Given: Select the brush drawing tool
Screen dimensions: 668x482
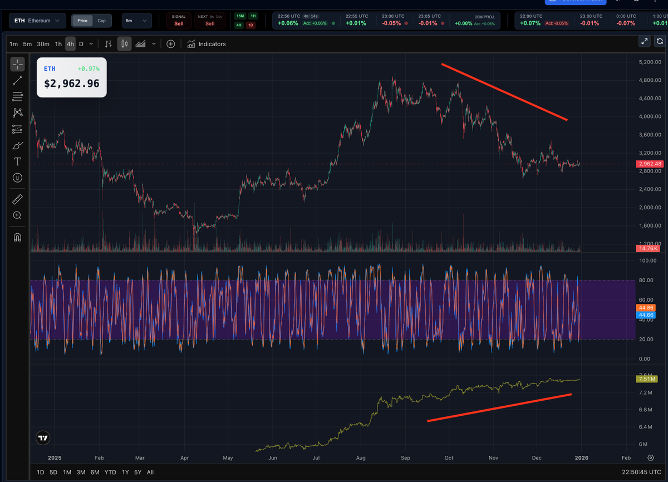Looking at the screenshot, I should click(17, 145).
